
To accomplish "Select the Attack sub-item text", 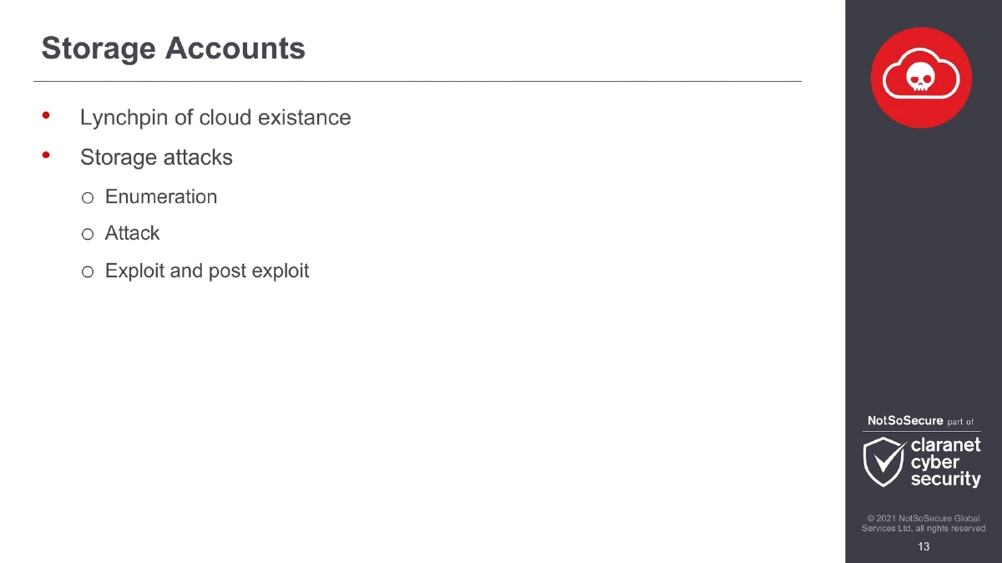I will point(132,234).
